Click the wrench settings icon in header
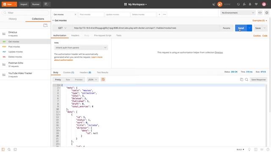This screenshot has height=152, width=271. [x=244, y=4]
